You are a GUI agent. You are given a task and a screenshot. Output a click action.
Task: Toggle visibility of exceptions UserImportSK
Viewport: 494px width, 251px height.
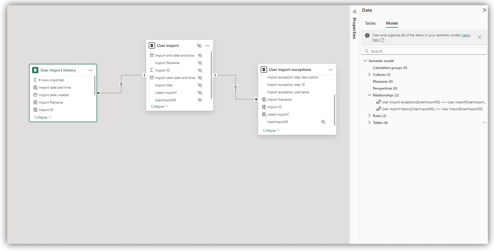[x=323, y=122]
